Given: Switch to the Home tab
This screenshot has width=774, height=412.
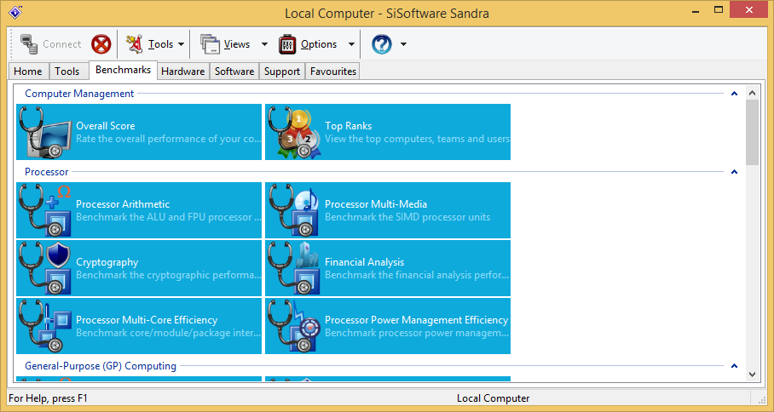Looking at the screenshot, I should coord(29,72).
